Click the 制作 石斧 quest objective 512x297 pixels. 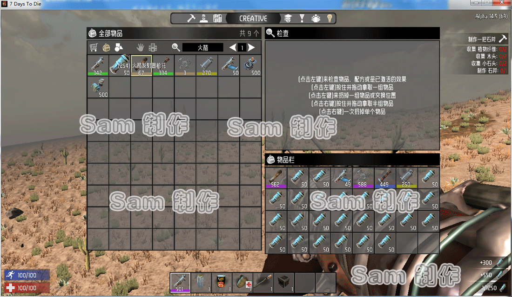tap(492, 71)
